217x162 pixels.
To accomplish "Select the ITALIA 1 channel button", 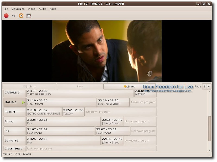I will tap(15, 102).
